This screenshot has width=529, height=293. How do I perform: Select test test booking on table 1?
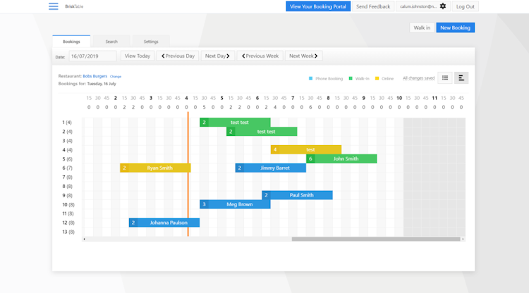(x=235, y=123)
